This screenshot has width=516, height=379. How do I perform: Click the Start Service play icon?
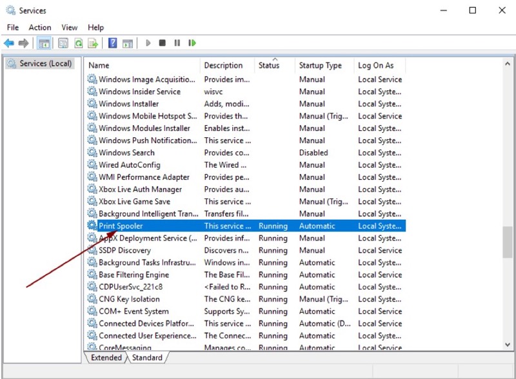(148, 43)
